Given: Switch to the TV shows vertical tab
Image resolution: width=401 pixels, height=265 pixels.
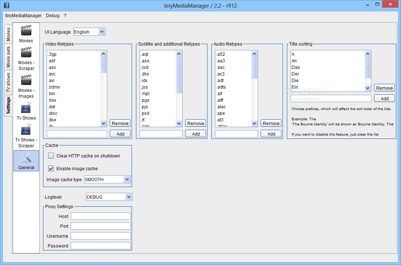Looking at the screenshot, I should pos(8,82).
